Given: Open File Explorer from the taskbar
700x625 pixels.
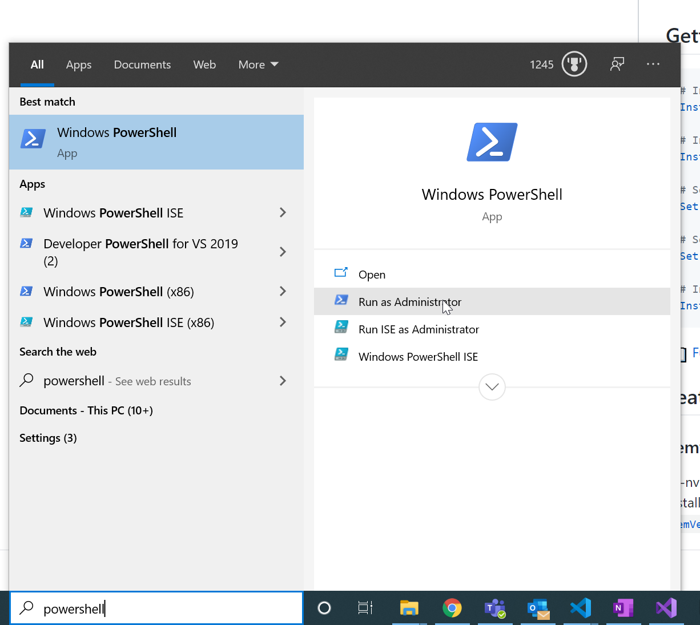Looking at the screenshot, I should 409,608.
